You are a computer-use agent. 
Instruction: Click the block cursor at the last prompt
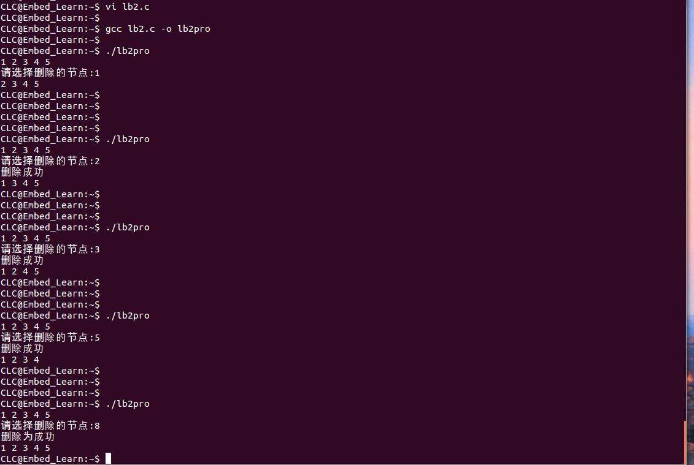point(108,458)
